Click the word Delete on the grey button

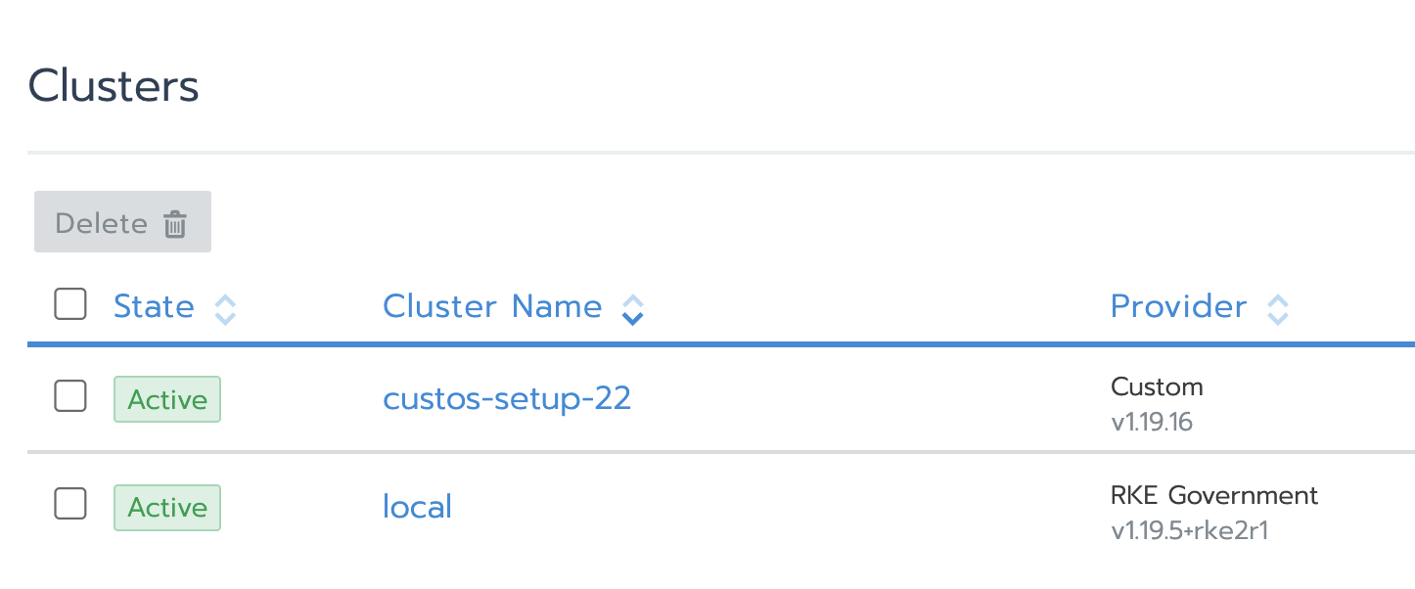(101, 224)
